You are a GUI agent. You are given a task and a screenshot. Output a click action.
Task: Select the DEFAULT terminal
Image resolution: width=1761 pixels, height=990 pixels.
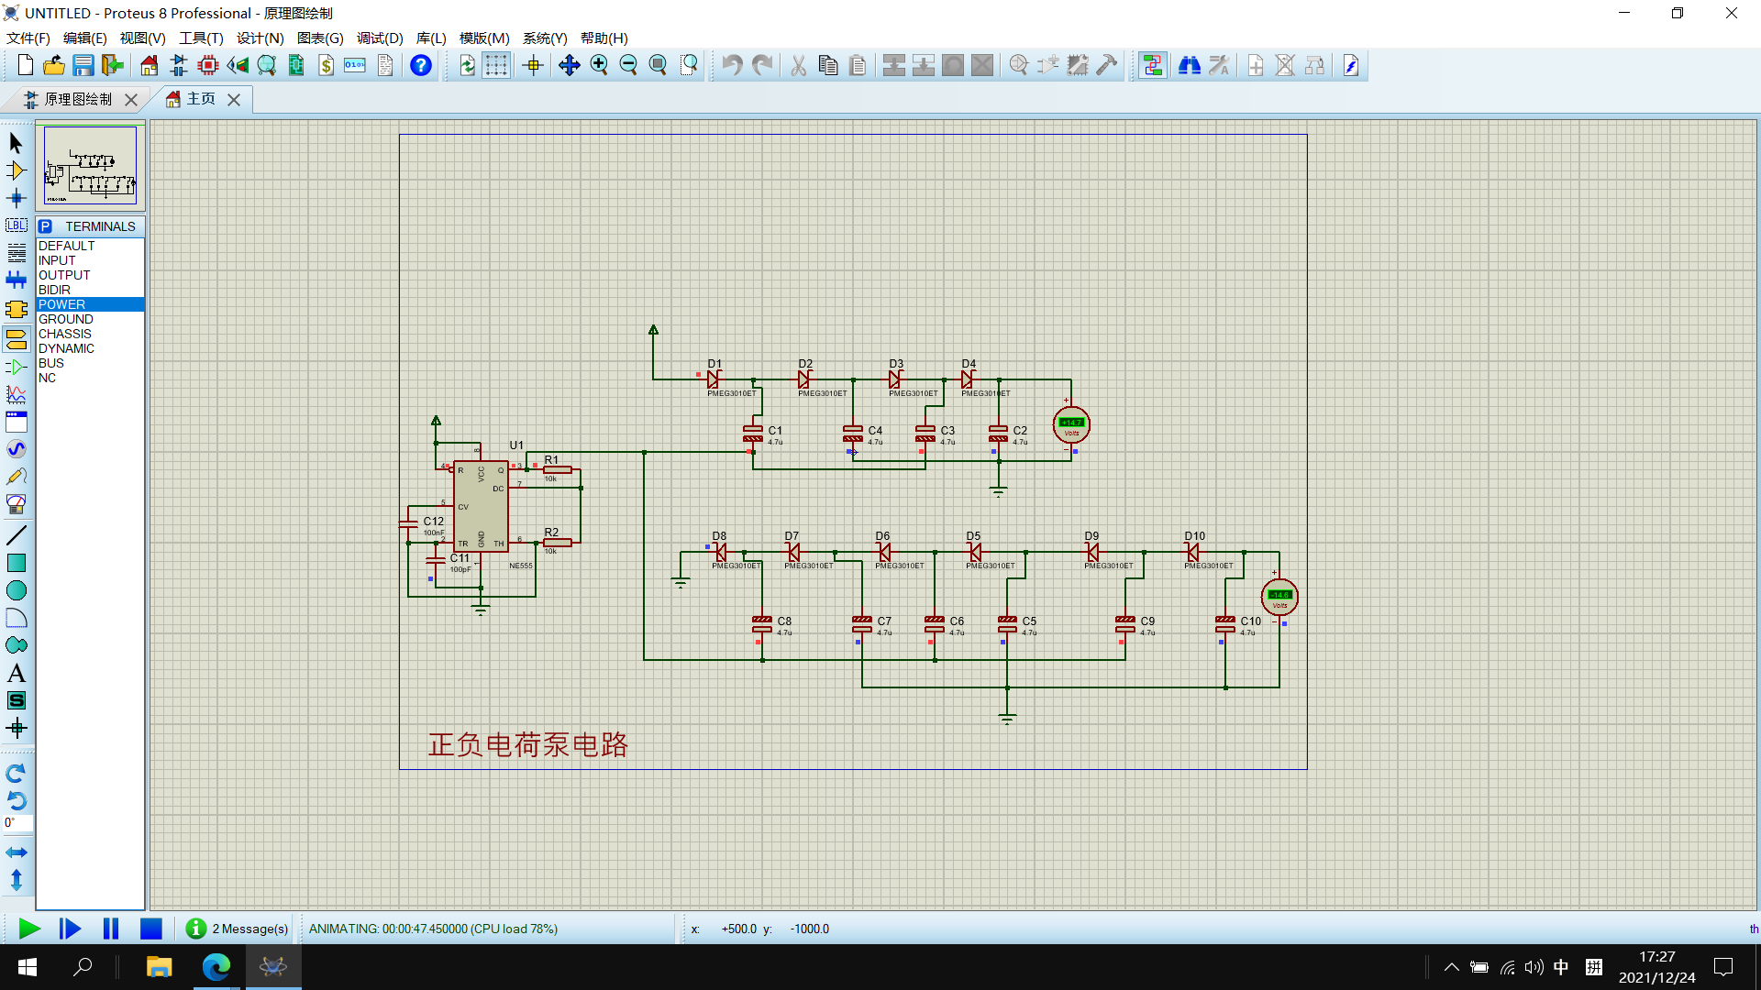click(90, 246)
